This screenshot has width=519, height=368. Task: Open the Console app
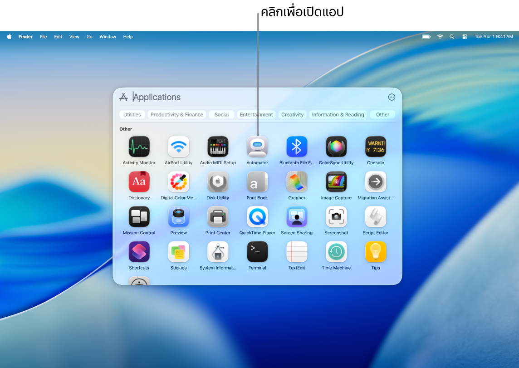pos(376,147)
